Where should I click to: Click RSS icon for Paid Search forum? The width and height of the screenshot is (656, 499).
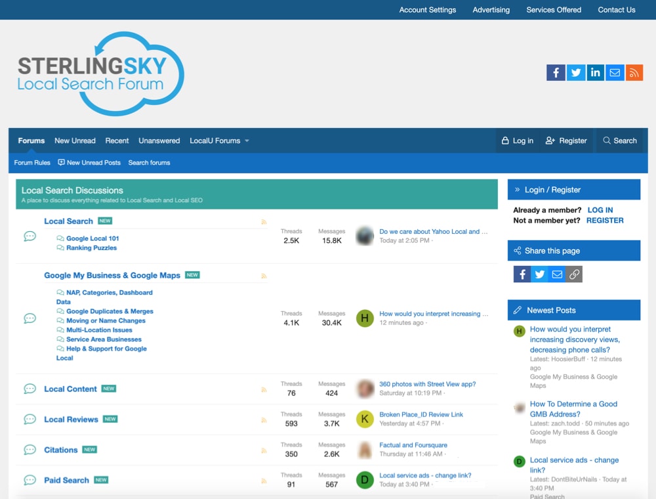pyautogui.click(x=264, y=481)
